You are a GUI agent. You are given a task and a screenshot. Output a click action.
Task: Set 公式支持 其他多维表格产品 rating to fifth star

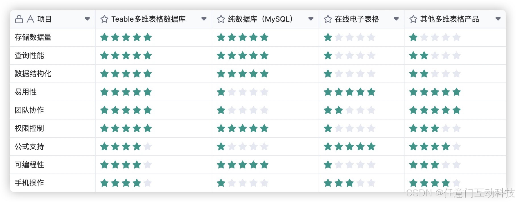point(457,147)
